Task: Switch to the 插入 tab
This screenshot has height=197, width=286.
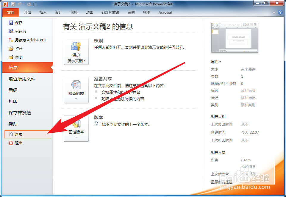Action: [43, 12]
